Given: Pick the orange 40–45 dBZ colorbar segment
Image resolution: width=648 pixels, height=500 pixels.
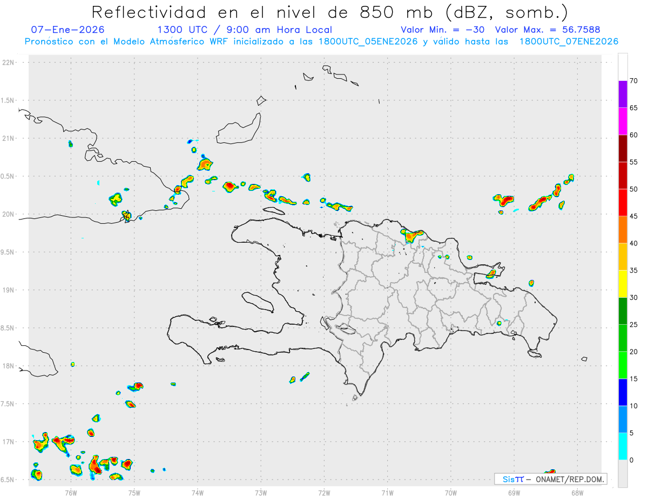Looking at the screenshot, I should click(623, 230).
